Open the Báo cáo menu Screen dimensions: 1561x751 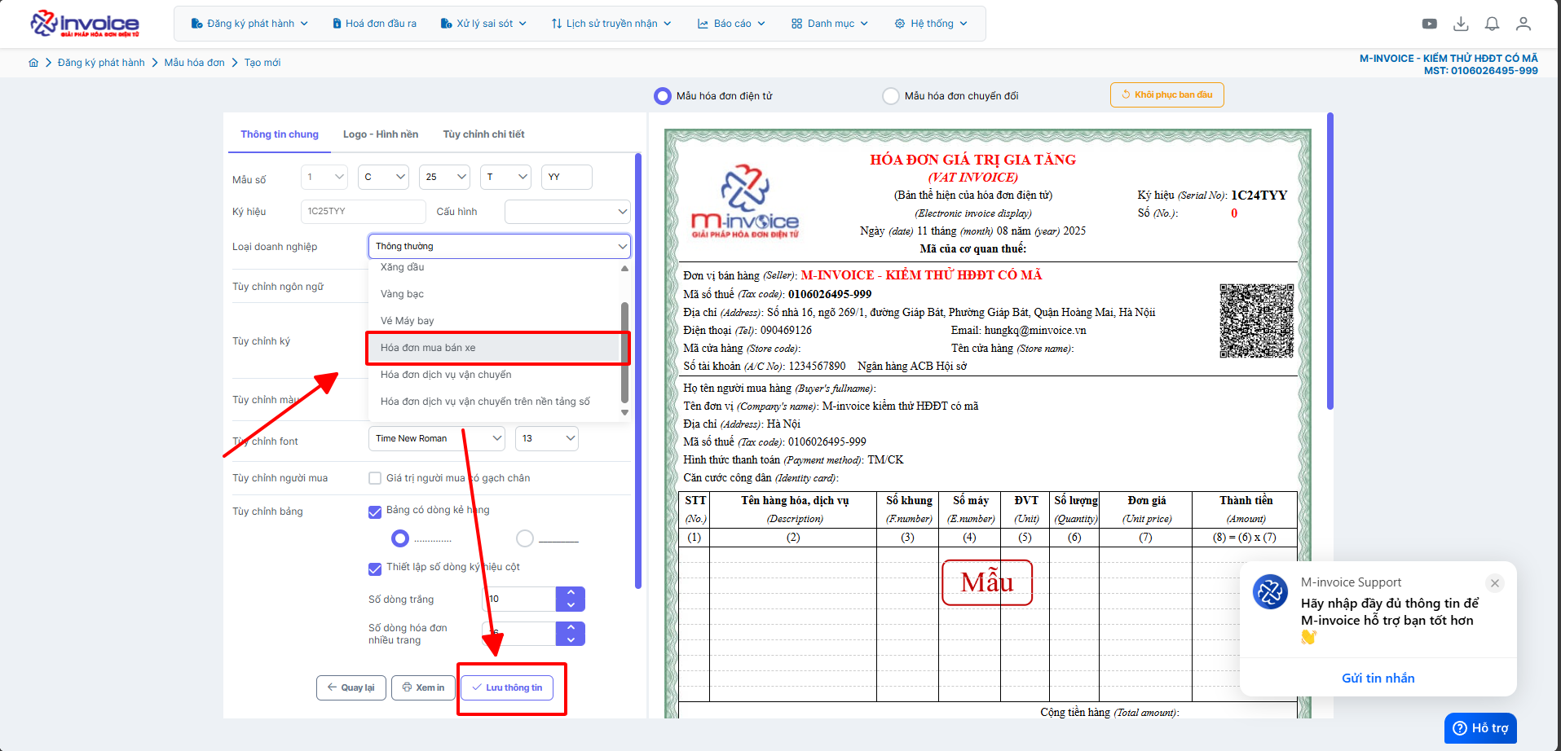click(731, 24)
